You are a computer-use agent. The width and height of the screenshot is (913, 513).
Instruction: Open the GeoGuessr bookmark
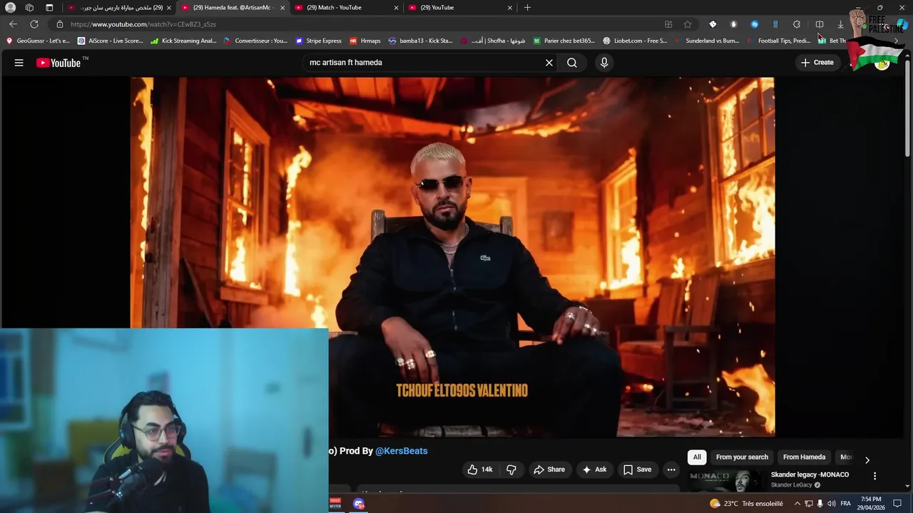[x=38, y=41]
